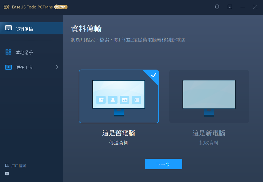Open the 用戶指南 link
The height and width of the screenshot is (182, 263).
pos(19,166)
